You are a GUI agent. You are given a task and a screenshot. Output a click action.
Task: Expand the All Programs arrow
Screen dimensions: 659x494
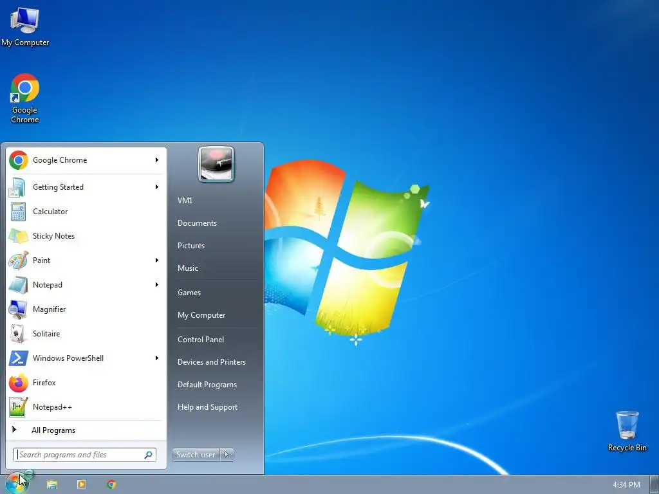(x=14, y=429)
